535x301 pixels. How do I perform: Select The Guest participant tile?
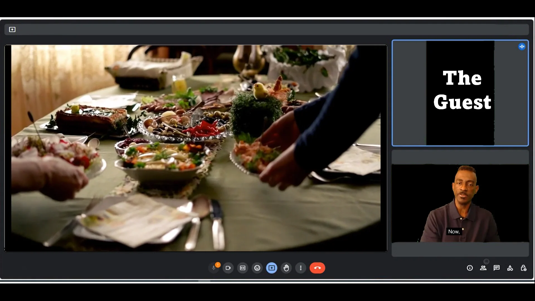[x=460, y=93]
